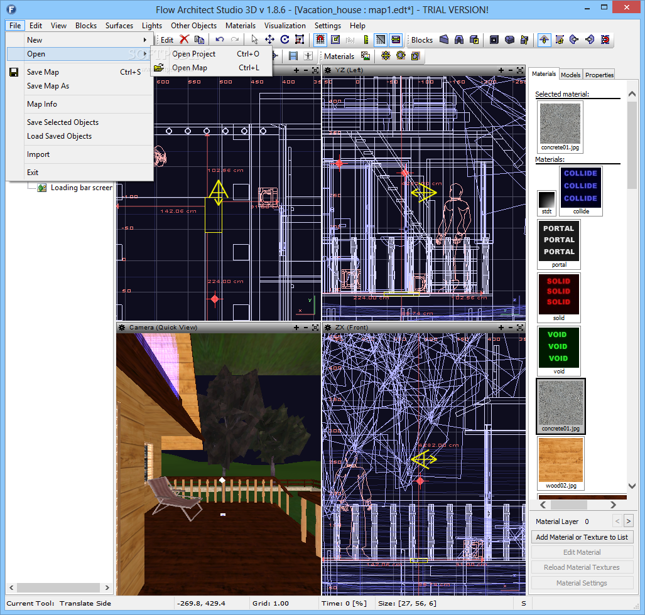
Task: Click the material picture icon beside Materials
Action: coord(366,56)
